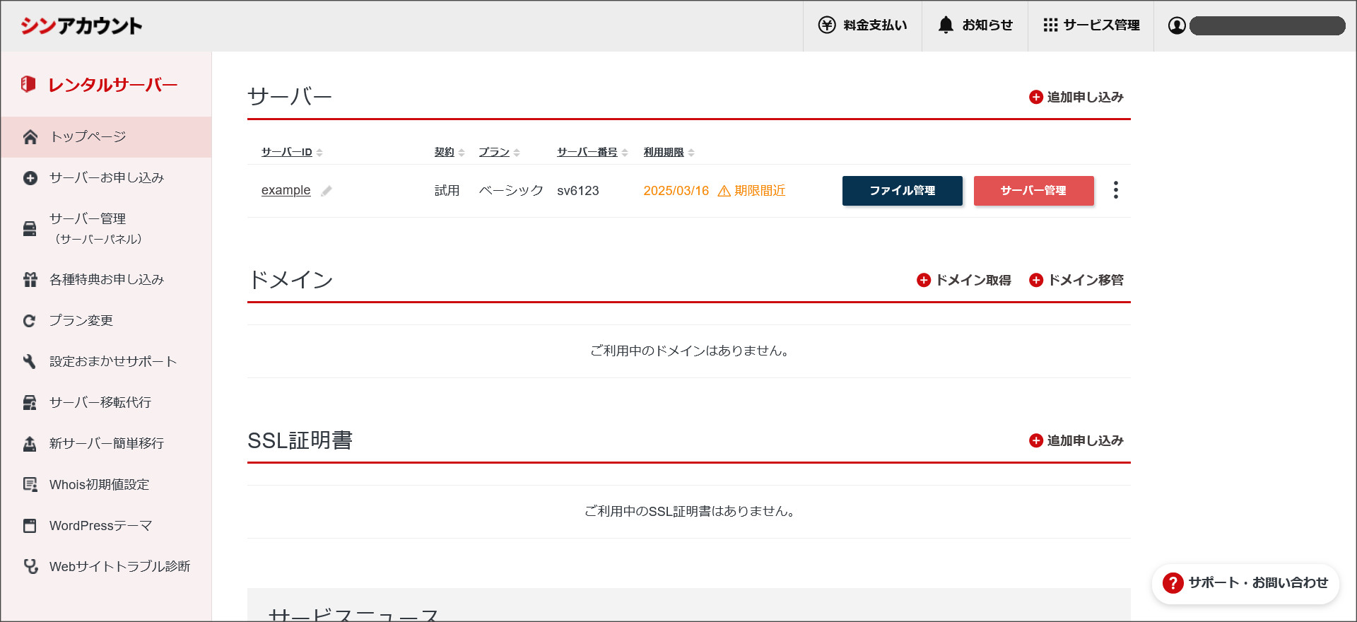Viewport: 1357px width, 622px height.
Task: Select Webサイトトラブル診断 in sidebar
Action: pyautogui.click(x=106, y=567)
